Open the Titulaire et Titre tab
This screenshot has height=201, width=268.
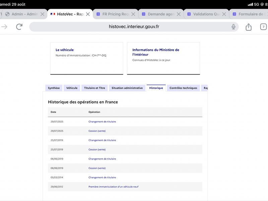tap(94, 88)
